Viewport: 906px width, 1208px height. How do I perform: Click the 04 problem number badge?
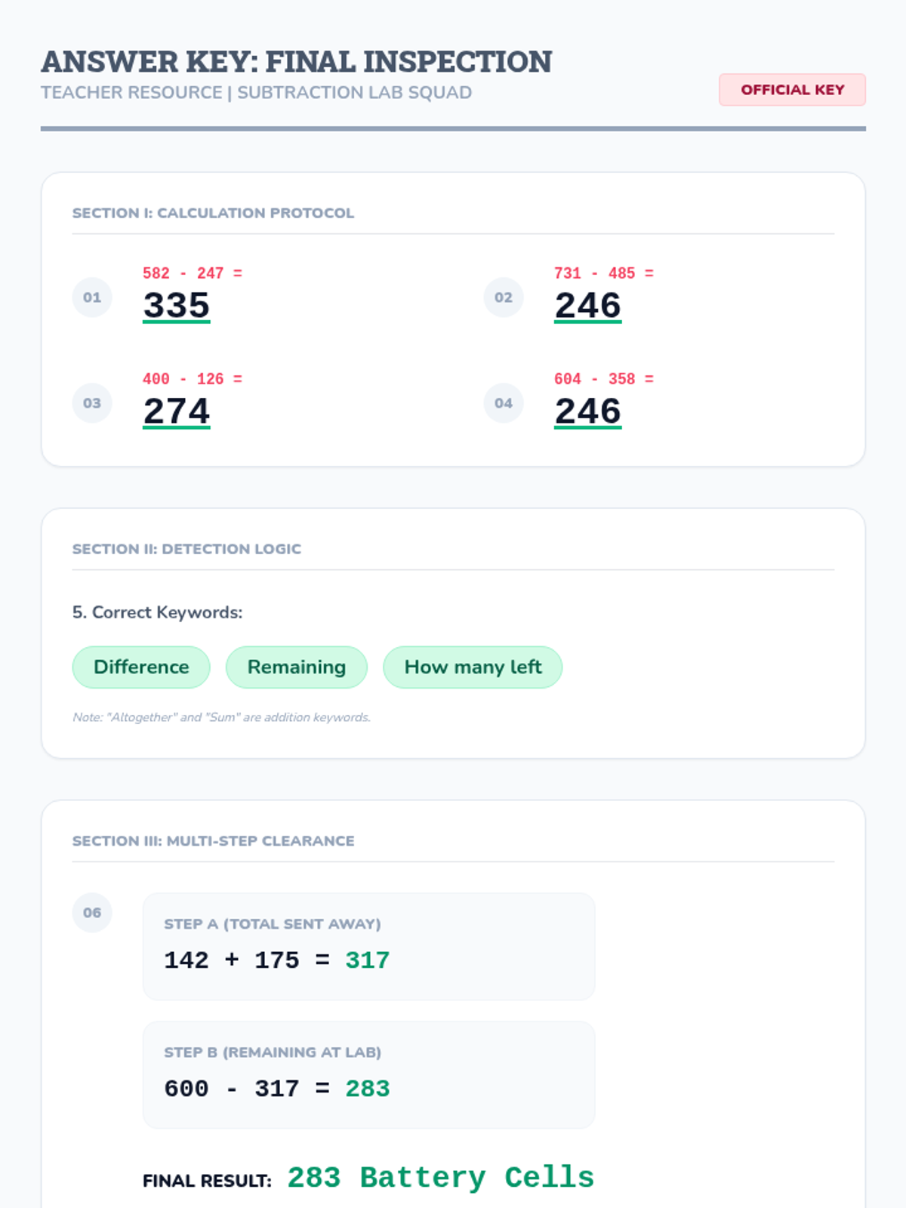(x=504, y=403)
